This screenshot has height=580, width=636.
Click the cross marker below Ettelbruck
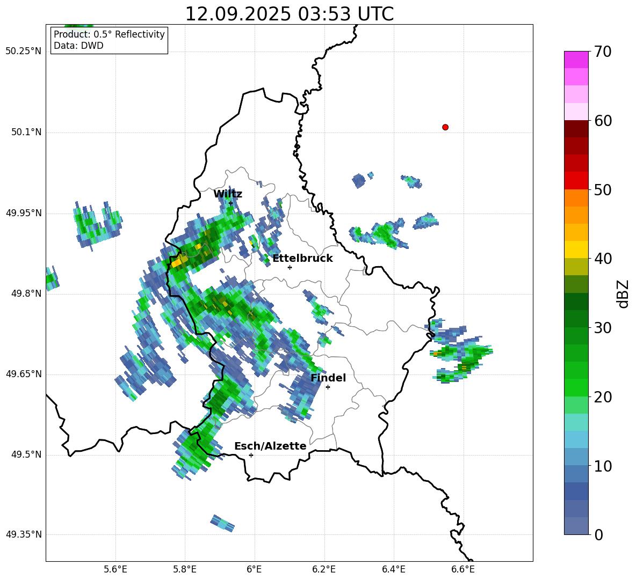pos(290,267)
